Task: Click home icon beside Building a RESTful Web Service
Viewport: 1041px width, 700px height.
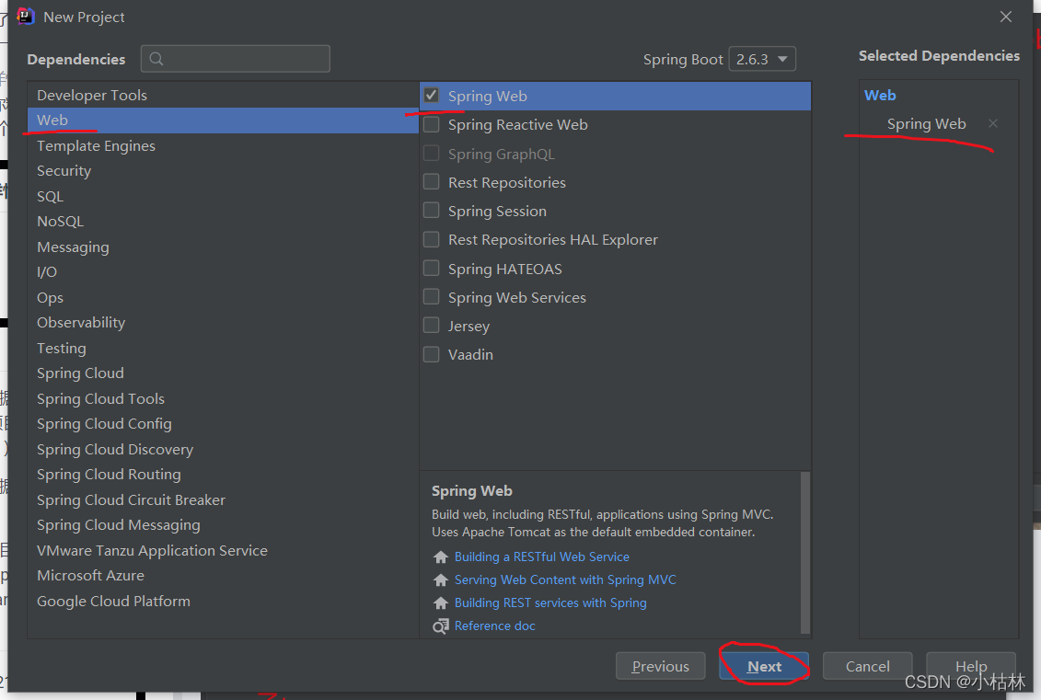Action: click(441, 557)
